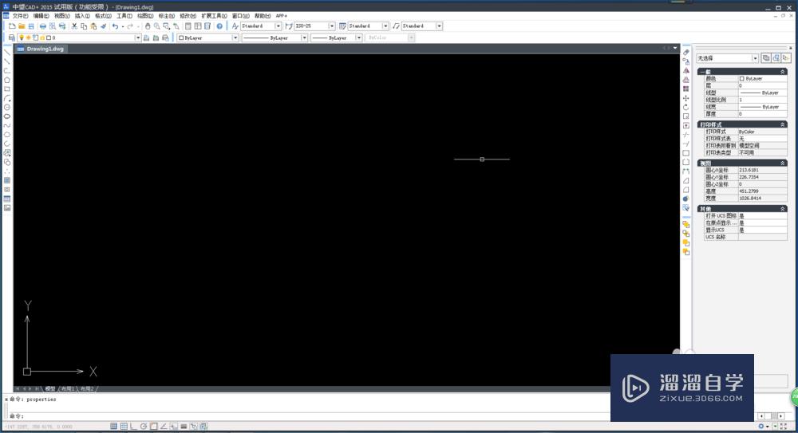
Task: Select the Erase tool in modify toolbar
Action: (686, 53)
